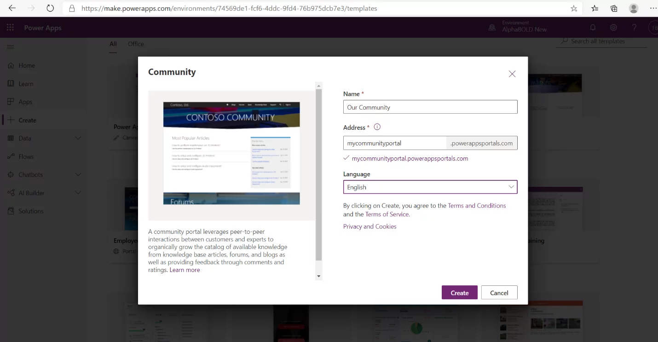This screenshot has height=342, width=658.
Task: Switch to the Office templates tab
Action: [x=136, y=44]
